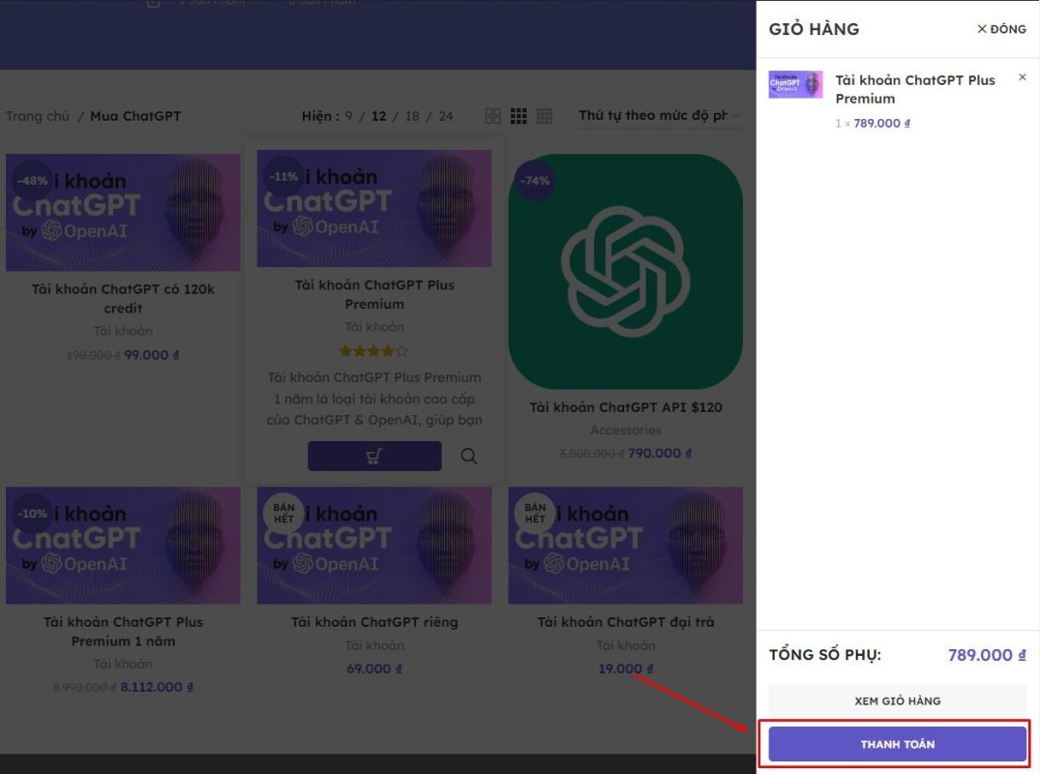1040x774 pixels.
Task: Click Tài khoản category under 120k credit product
Action: [124, 331]
